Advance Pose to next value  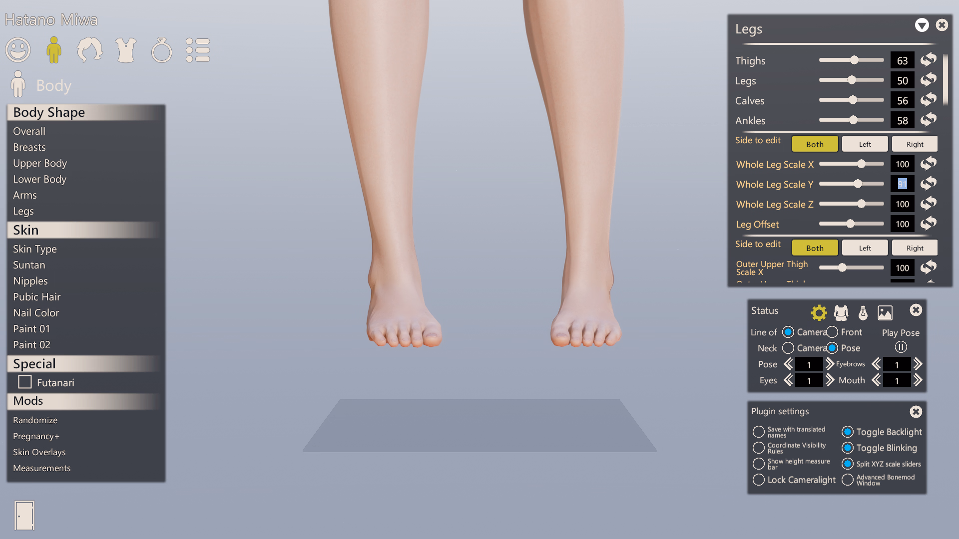pos(830,364)
